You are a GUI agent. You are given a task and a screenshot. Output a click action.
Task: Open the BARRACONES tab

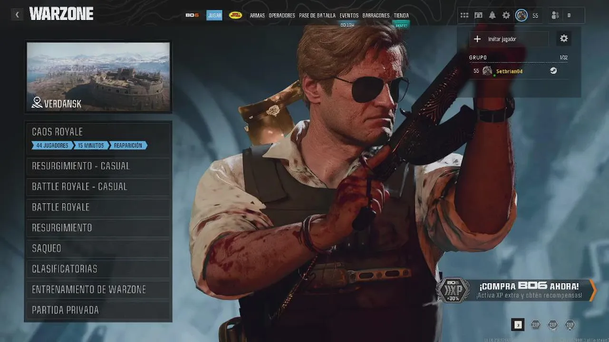376,16
